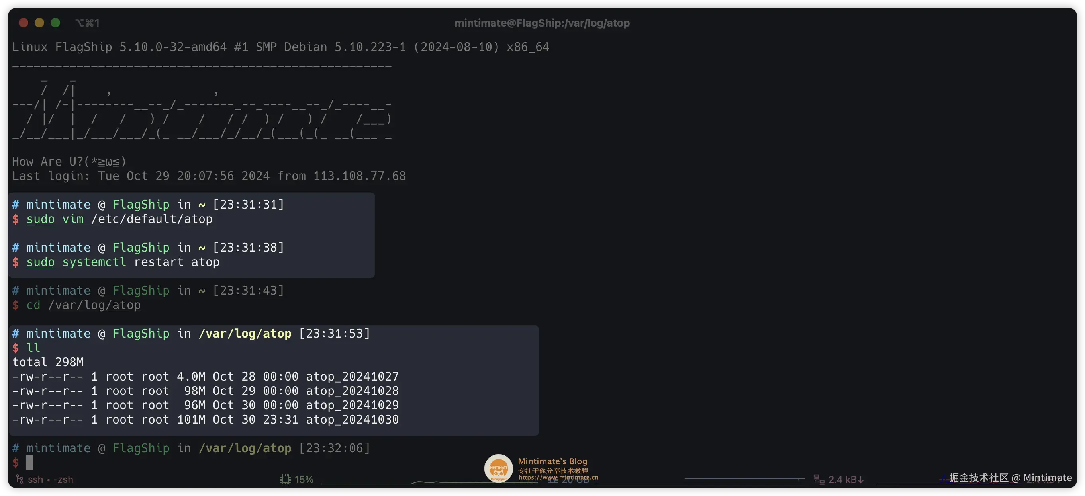Click the yellow minimize window button
The width and height of the screenshot is (1085, 496).
pos(39,23)
